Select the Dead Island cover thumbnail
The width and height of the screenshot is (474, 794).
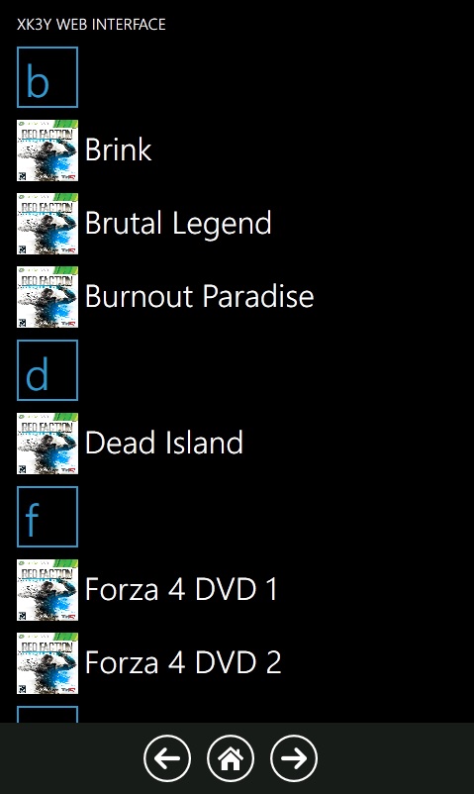coord(47,444)
